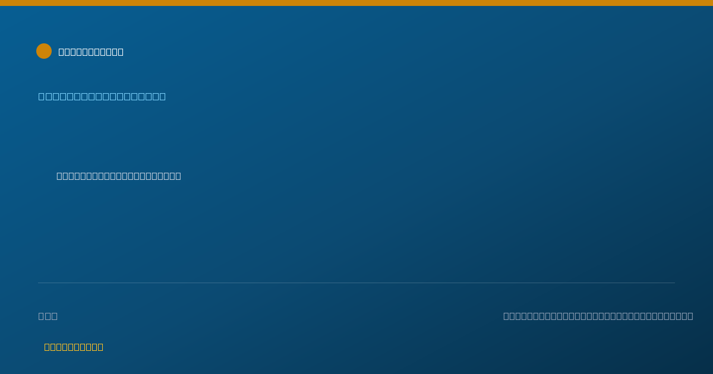Open the brand name next to the round logo
713x374 pixels.
91,52
